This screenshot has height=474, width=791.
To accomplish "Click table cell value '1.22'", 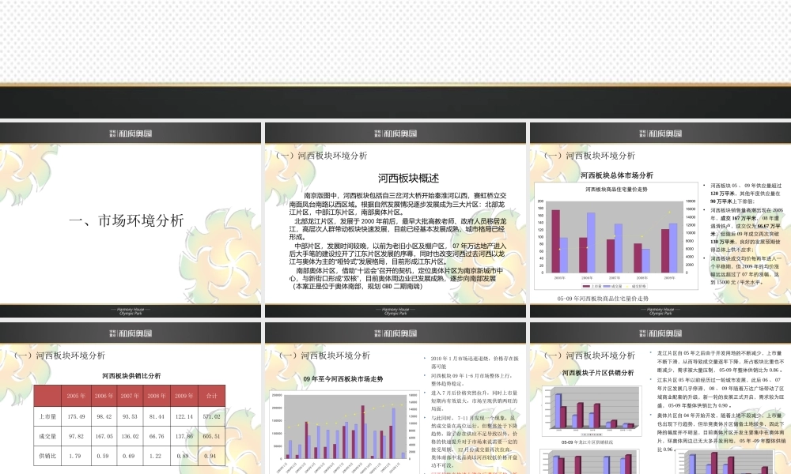I will tap(157, 456).
